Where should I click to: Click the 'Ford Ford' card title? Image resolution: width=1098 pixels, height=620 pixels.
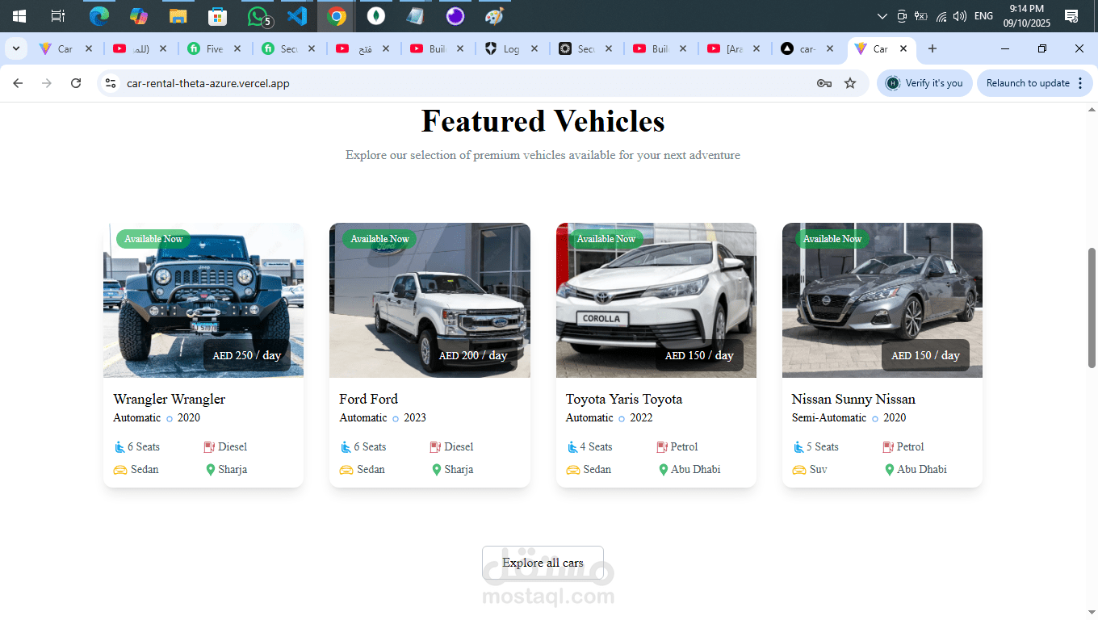point(368,399)
